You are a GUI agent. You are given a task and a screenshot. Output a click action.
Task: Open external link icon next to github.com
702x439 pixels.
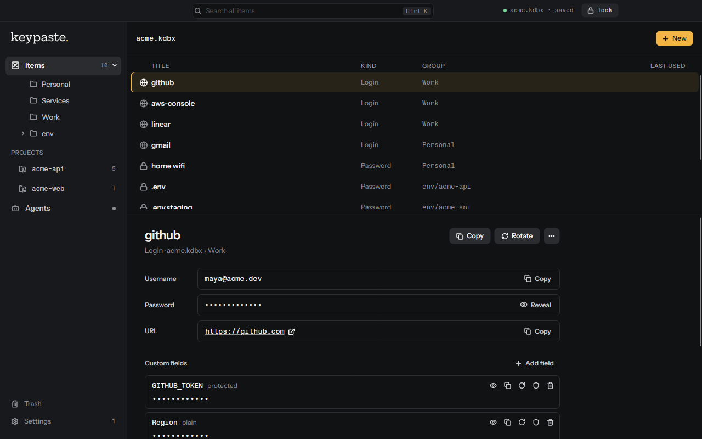pos(292,331)
